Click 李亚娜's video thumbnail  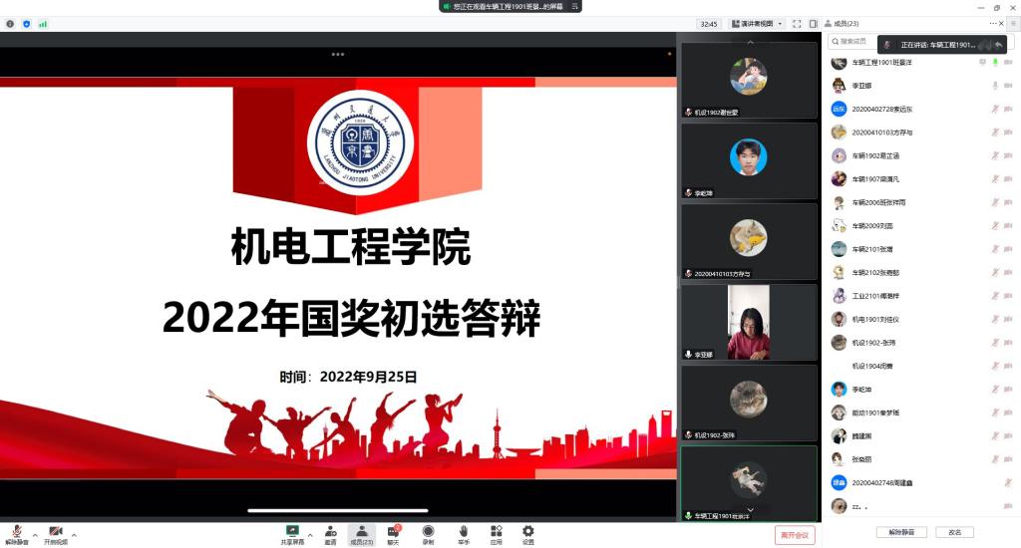point(748,322)
